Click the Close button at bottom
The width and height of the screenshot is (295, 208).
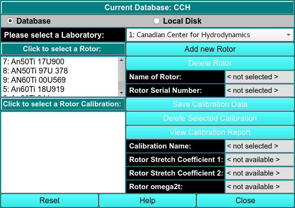pos(245,201)
